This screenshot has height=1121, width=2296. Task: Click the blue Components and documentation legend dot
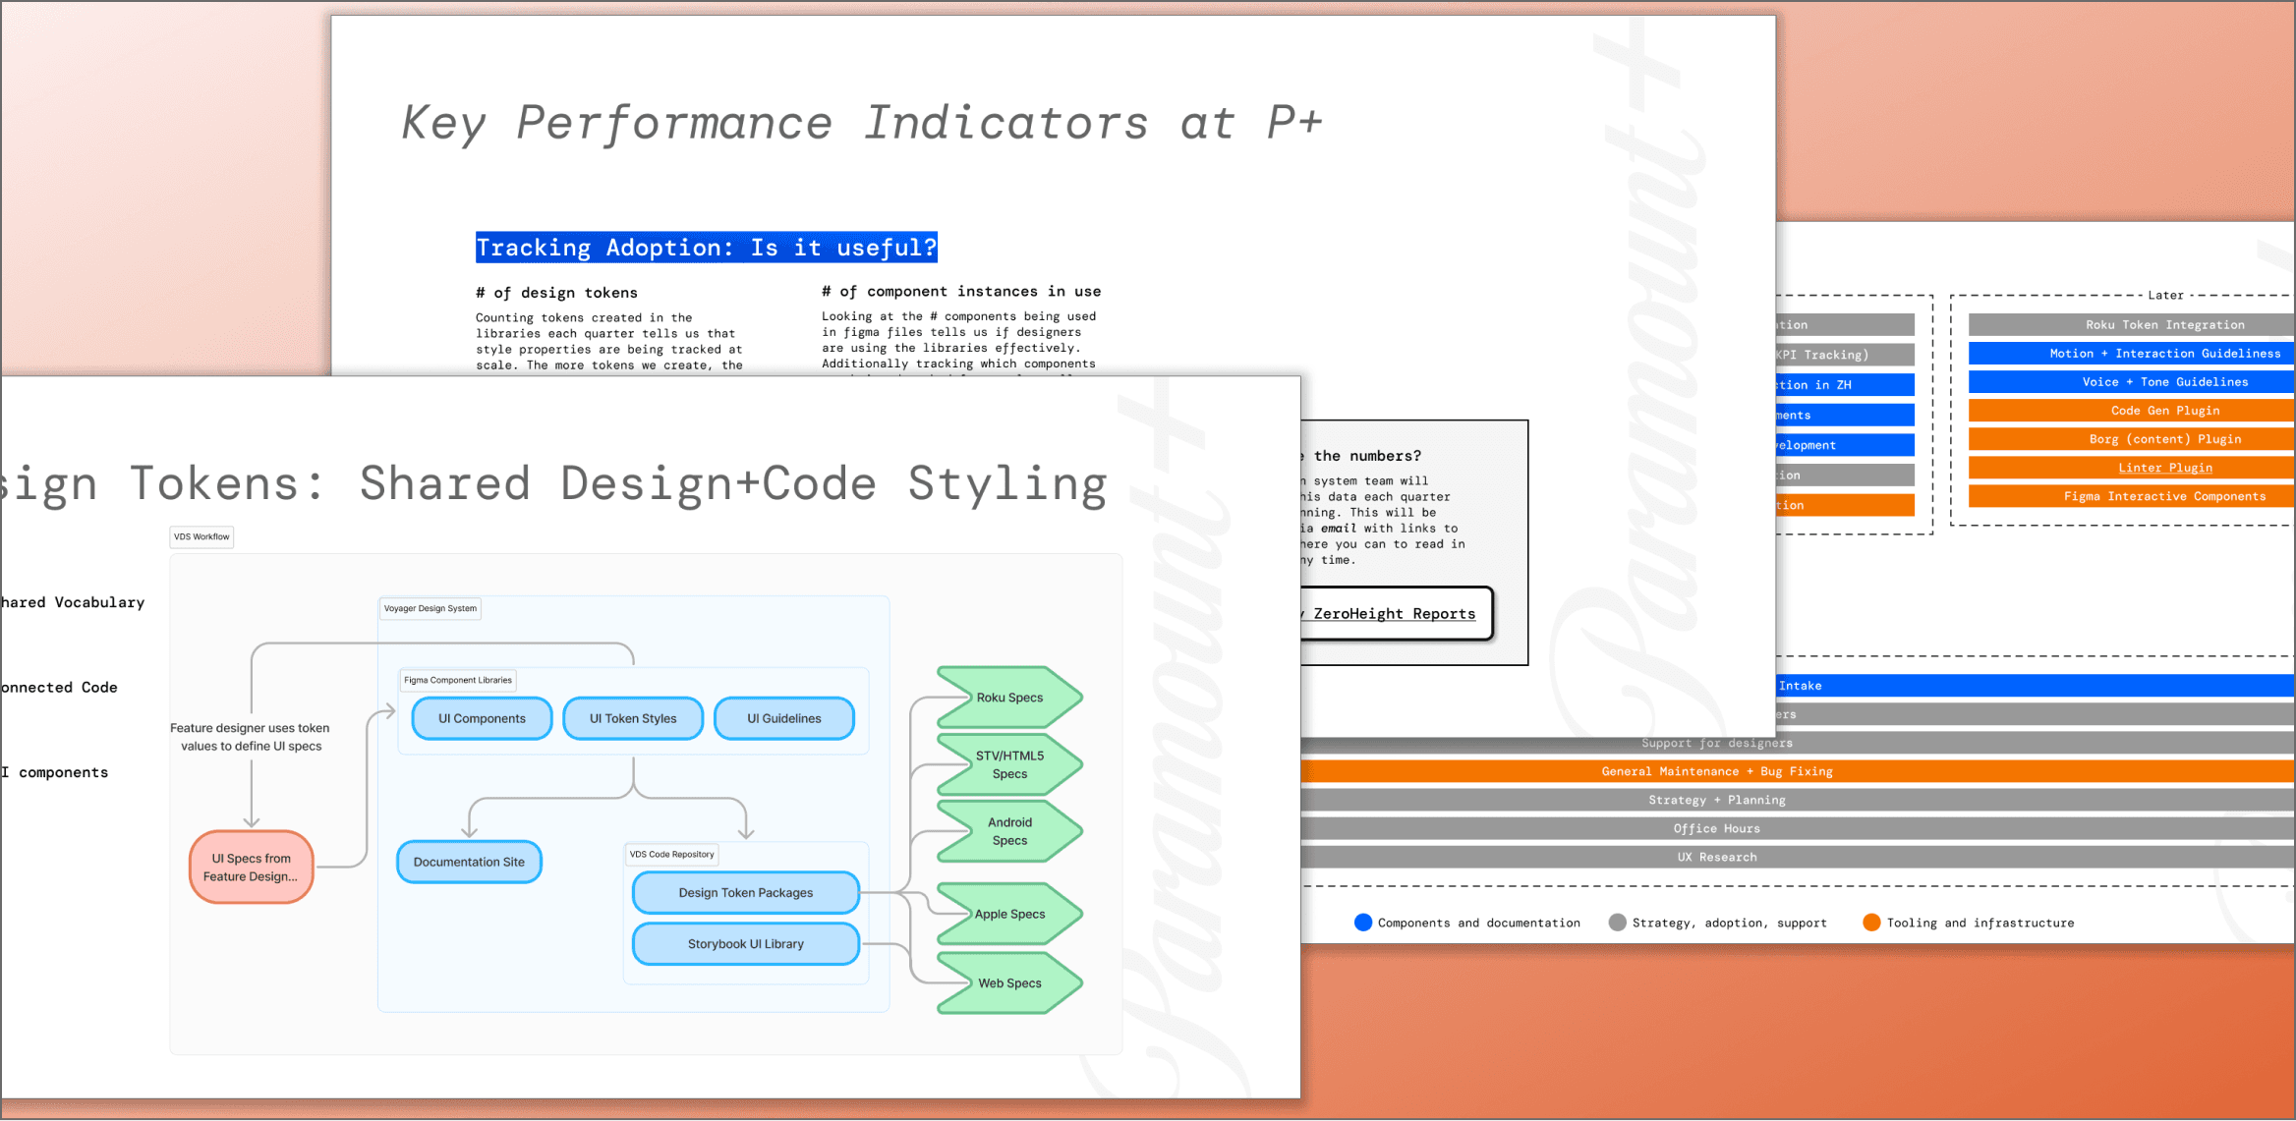click(1362, 922)
